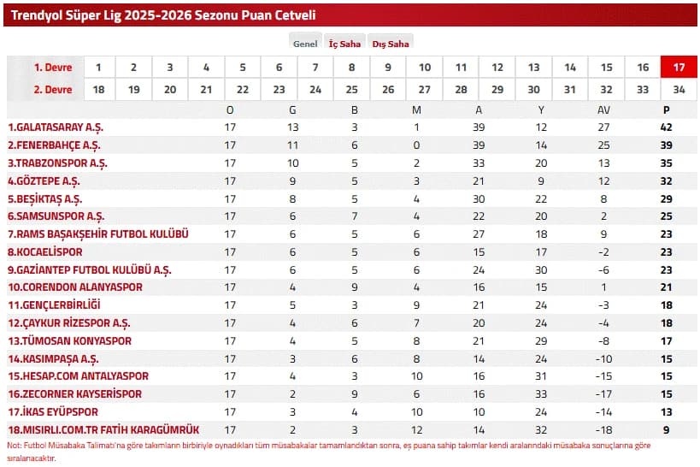700x467 pixels.
Task: Select the Genel tab
Action: [x=305, y=43]
